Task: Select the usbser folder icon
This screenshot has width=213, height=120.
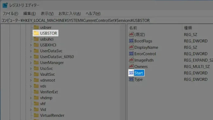Action: [36, 27]
